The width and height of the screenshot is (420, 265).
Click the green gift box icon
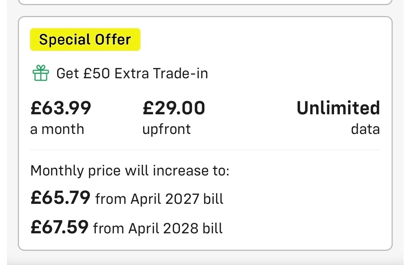click(41, 73)
